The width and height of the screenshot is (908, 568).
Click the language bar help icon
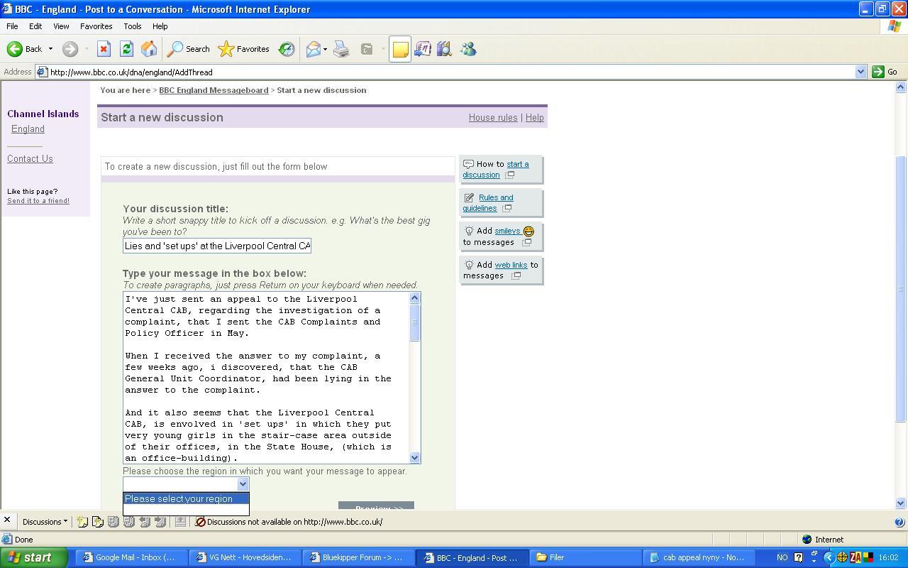(798, 557)
